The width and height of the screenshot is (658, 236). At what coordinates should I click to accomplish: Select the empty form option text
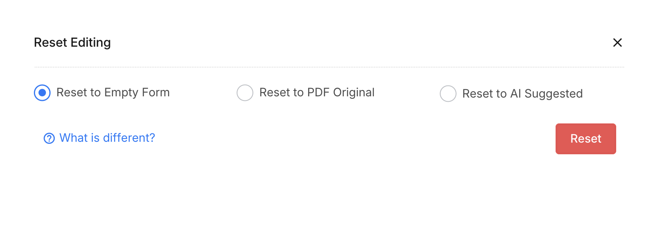pos(113,93)
